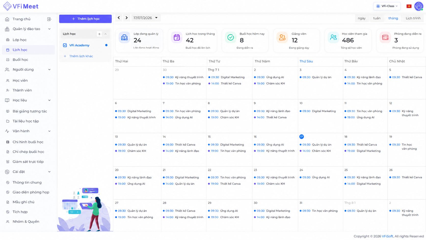
Task: Open the 09:30 Digital Marketing event on day 10
Action: click(318, 111)
